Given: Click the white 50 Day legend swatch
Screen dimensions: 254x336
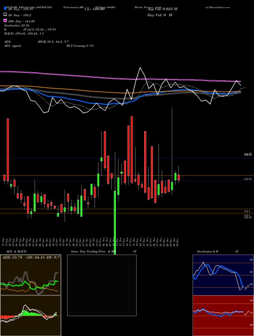Looking at the screenshot, I should point(5,15).
